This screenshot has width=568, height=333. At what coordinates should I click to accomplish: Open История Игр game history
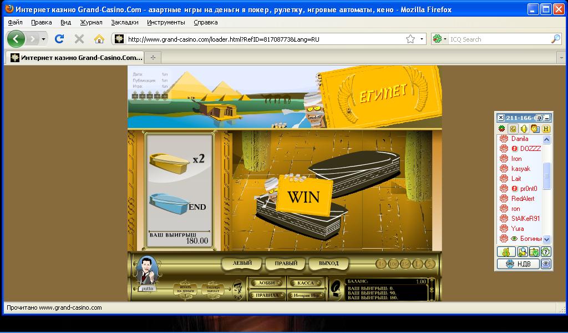(x=305, y=295)
